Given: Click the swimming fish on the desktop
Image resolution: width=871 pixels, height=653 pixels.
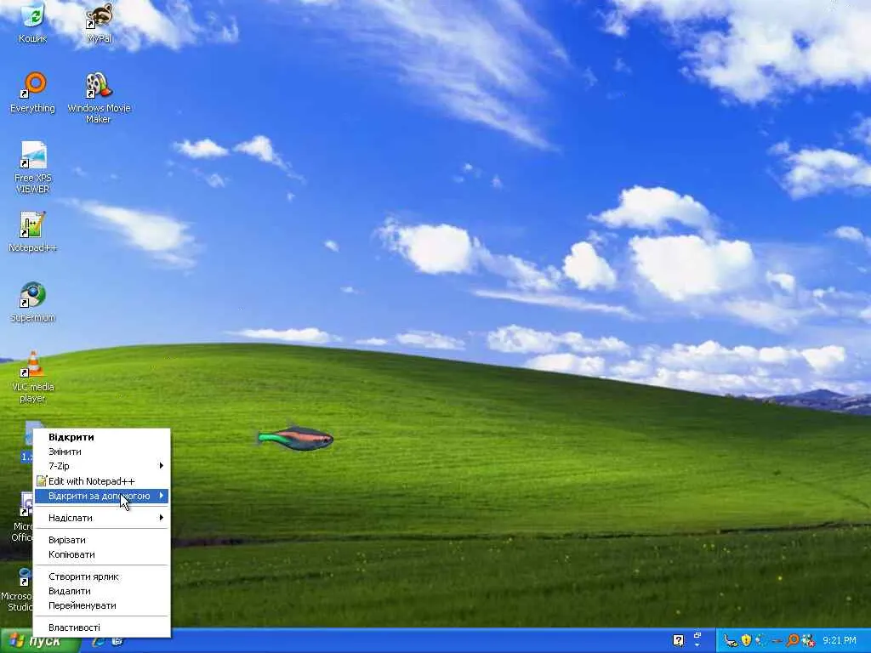Looking at the screenshot, I should (x=295, y=438).
